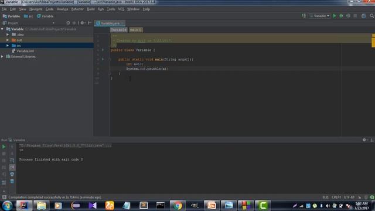Image resolution: width=375 pixels, height=211 pixels.
Task: Hide the Run tool window
Action: [371, 140]
